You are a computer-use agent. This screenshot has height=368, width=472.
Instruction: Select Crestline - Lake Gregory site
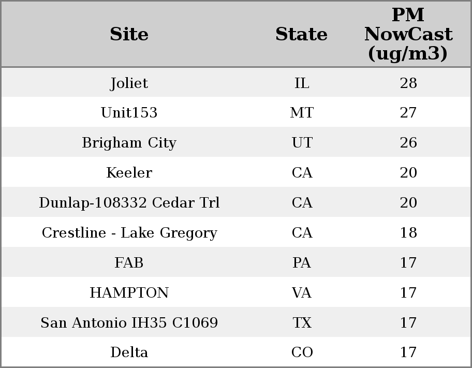tap(129, 233)
